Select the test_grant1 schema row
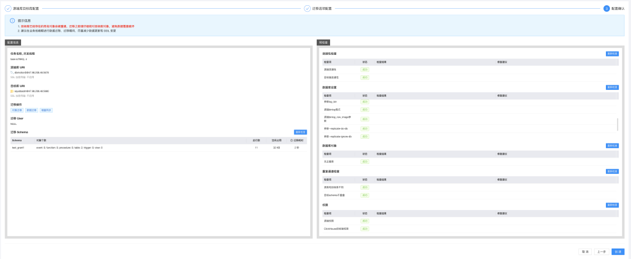This screenshot has height=259, width=631. [x=158, y=148]
